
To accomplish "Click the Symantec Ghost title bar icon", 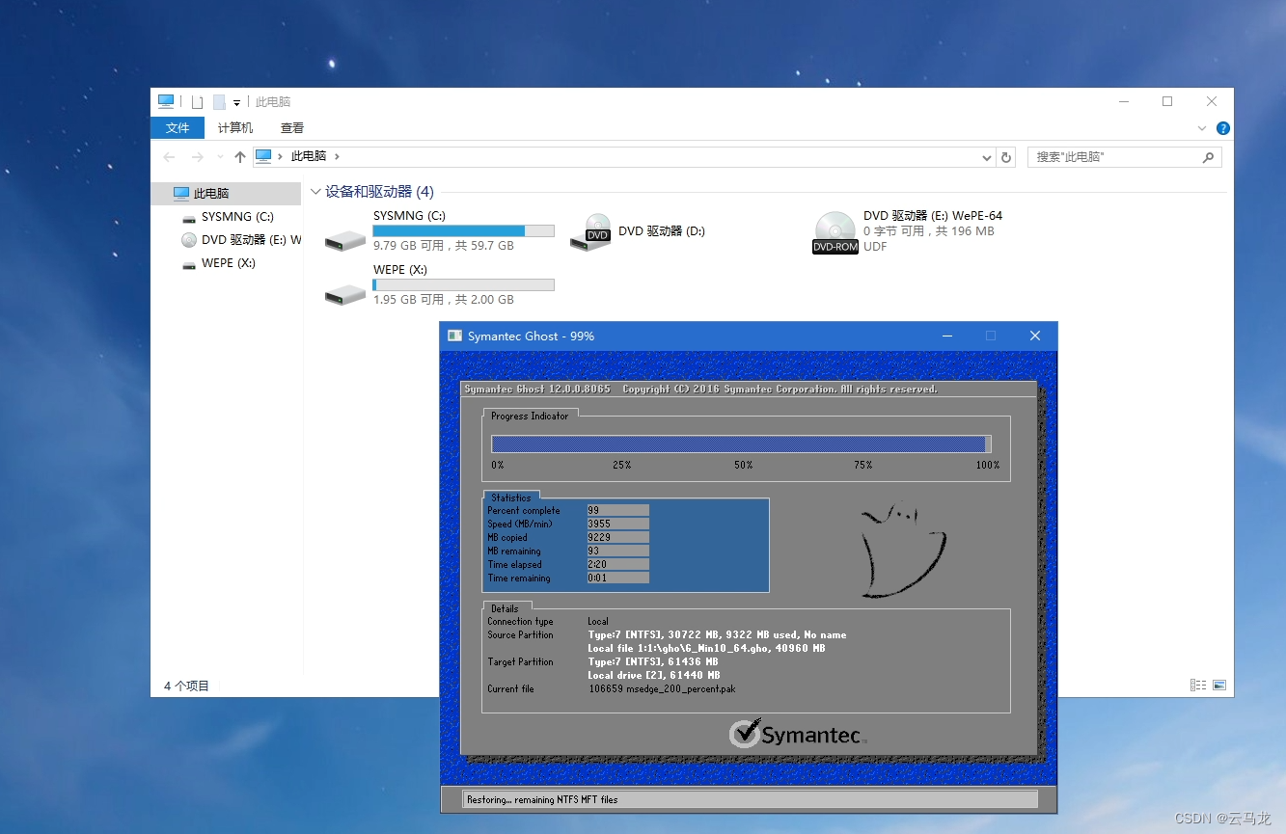I will (x=454, y=335).
